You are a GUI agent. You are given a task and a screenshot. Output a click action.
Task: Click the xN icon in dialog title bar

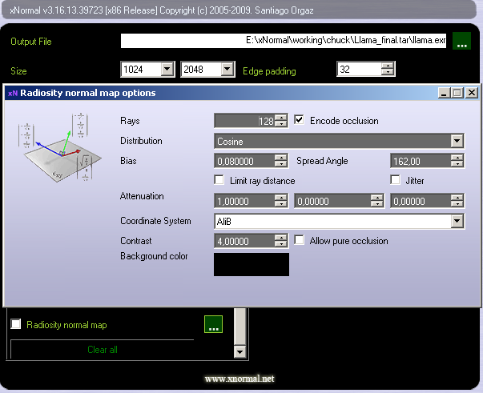12,93
